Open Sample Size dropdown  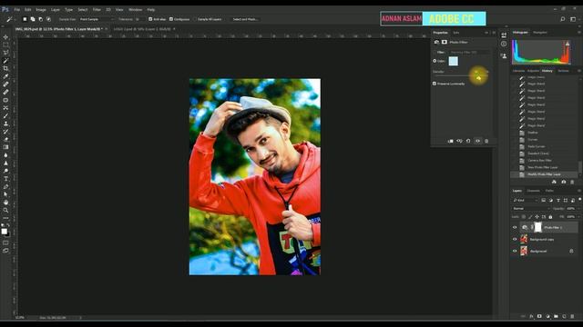click(x=97, y=19)
